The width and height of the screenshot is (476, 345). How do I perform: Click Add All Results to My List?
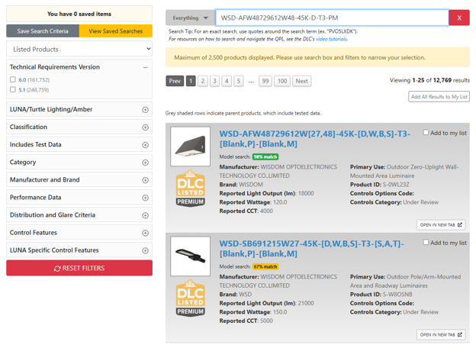[439, 97]
